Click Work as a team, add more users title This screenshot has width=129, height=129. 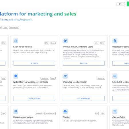click(x=78, y=47)
